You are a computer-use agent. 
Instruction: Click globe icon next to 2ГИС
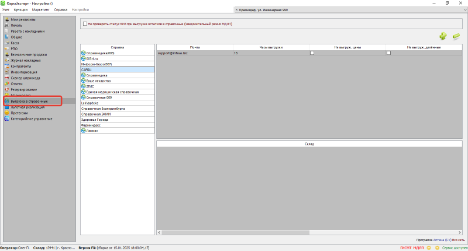click(83, 86)
